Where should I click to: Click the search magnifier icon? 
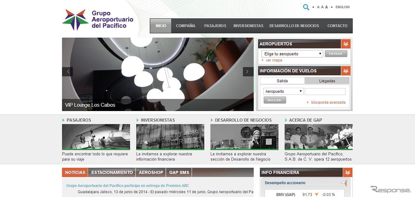pos(306,7)
